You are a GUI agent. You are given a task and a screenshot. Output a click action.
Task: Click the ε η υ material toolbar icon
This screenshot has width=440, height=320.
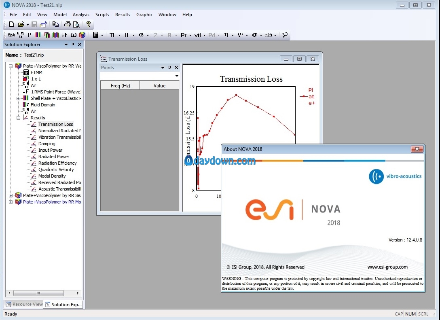tap(20, 35)
